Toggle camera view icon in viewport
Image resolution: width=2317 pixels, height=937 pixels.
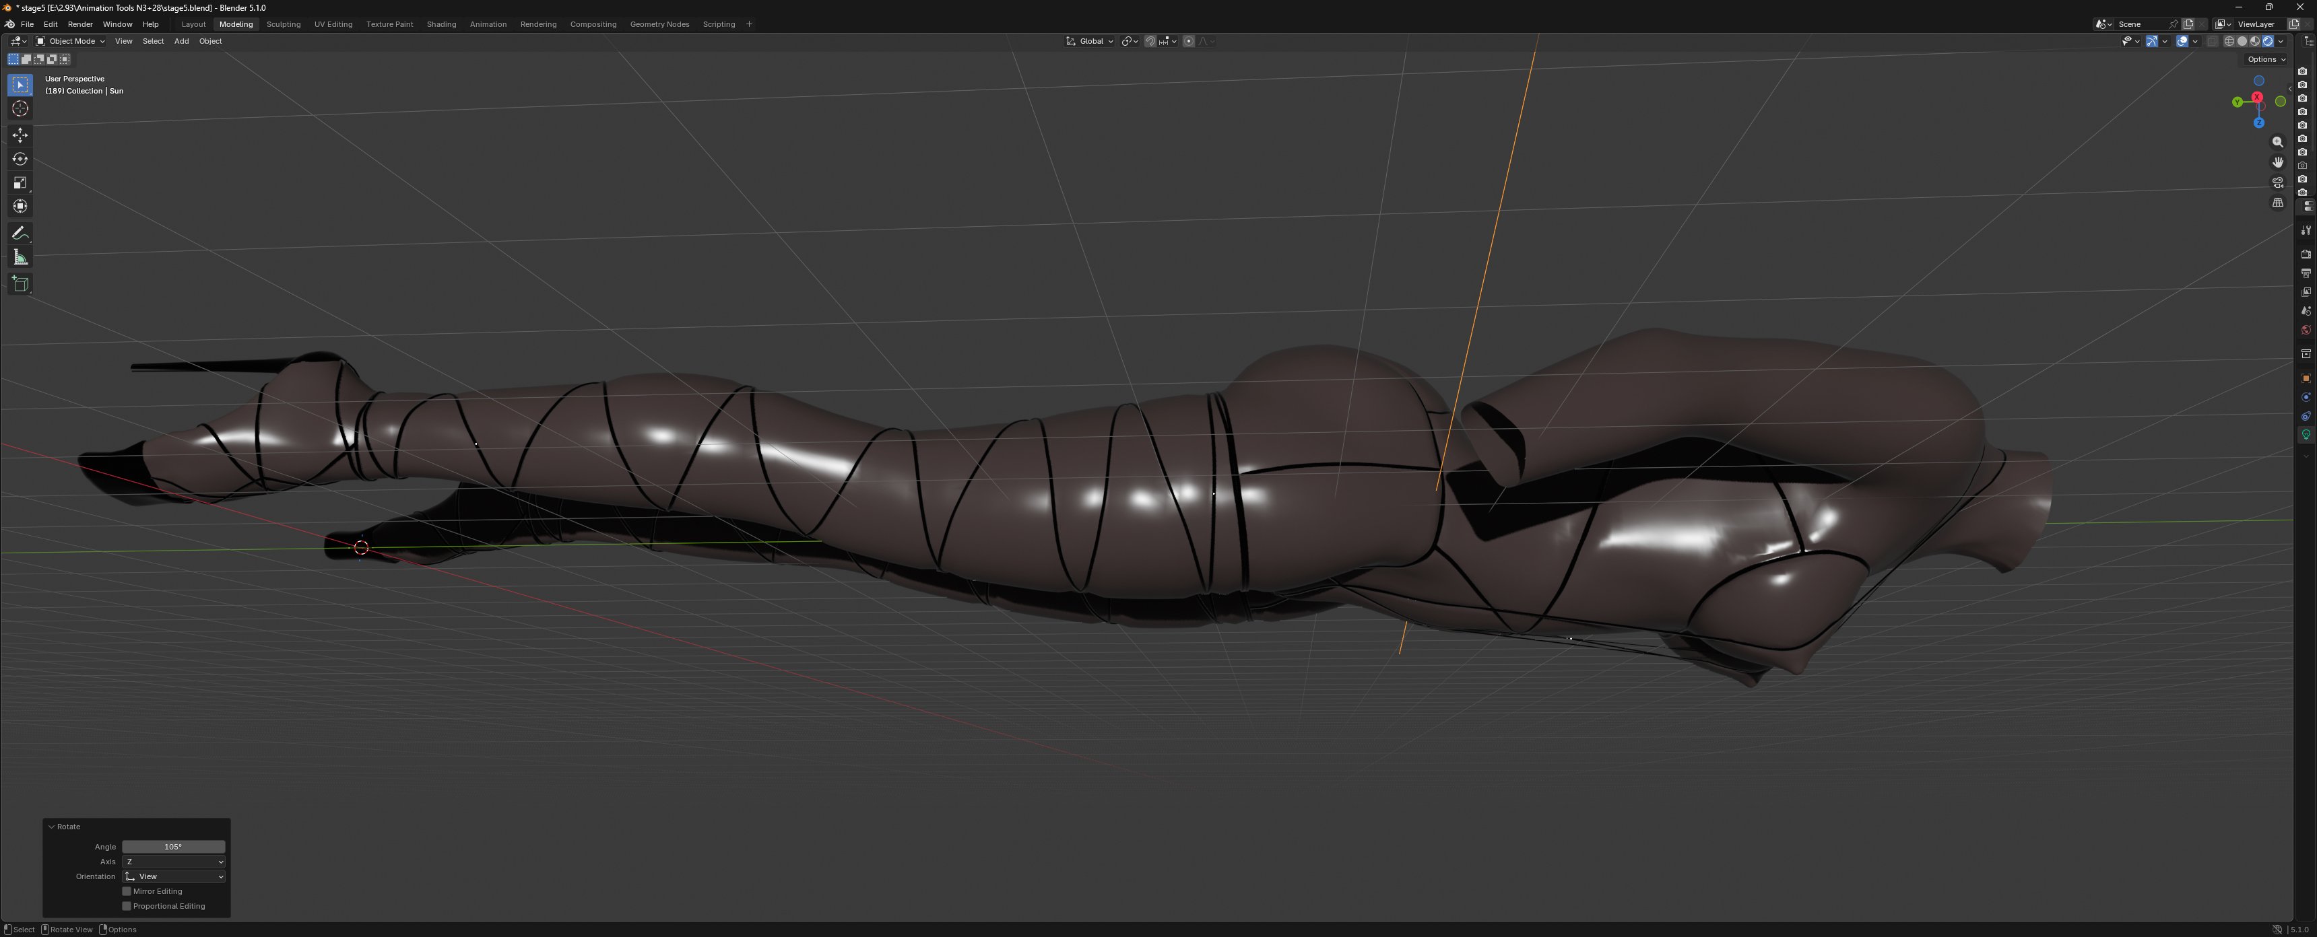[x=2277, y=182]
